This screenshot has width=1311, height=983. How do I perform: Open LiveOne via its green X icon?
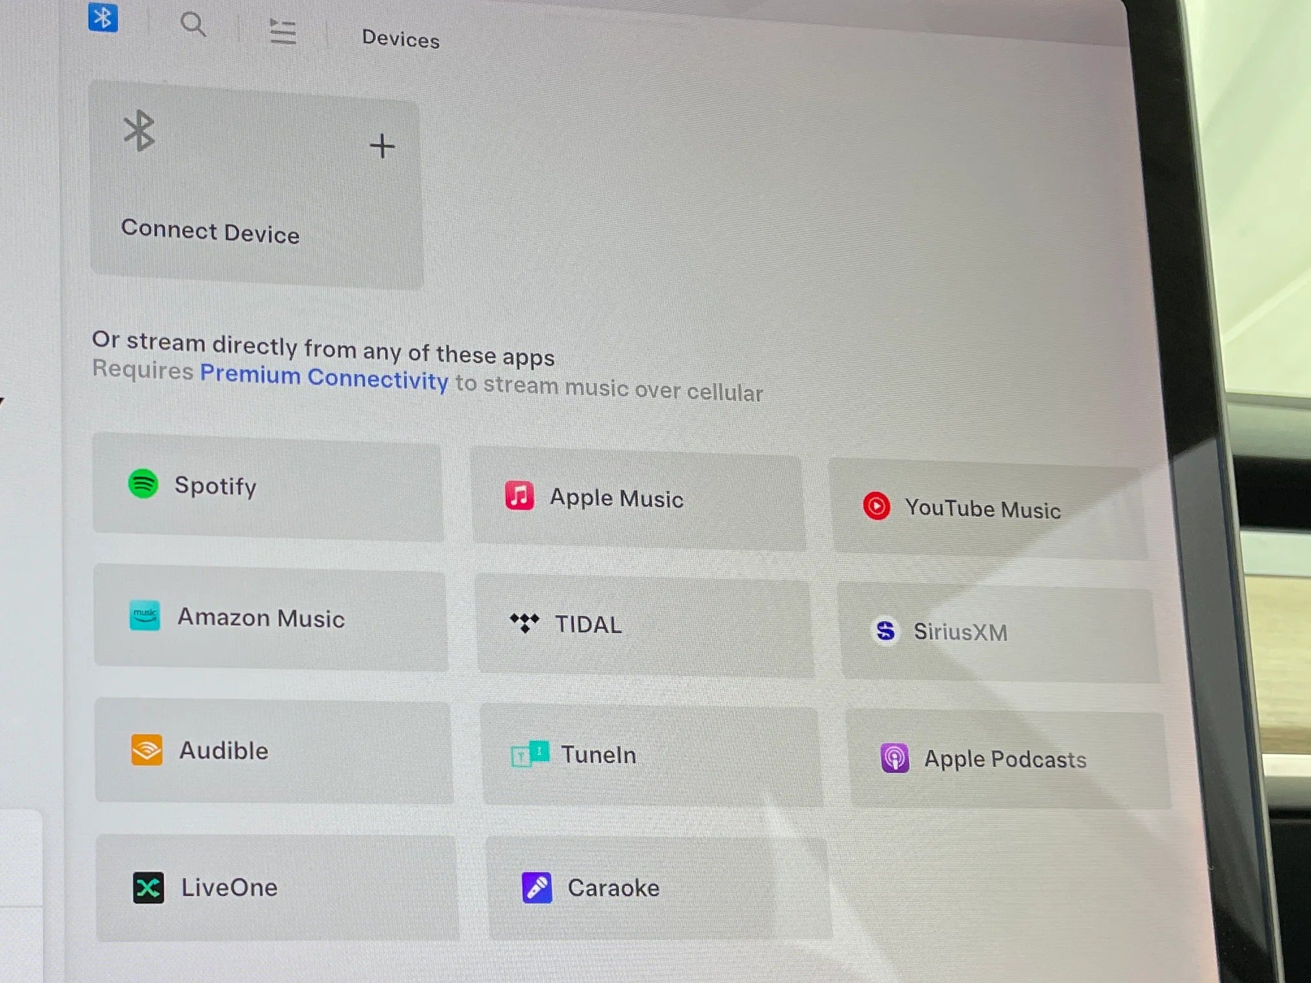click(x=148, y=887)
